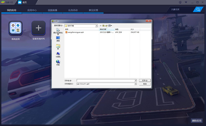This screenshot has height=126, width=206.
Task: Click the Install Local APK plus icon
Action: pyautogui.click(x=38, y=28)
